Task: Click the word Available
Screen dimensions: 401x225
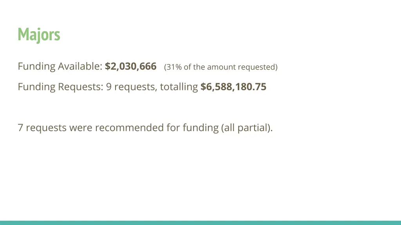Action: (x=80, y=66)
